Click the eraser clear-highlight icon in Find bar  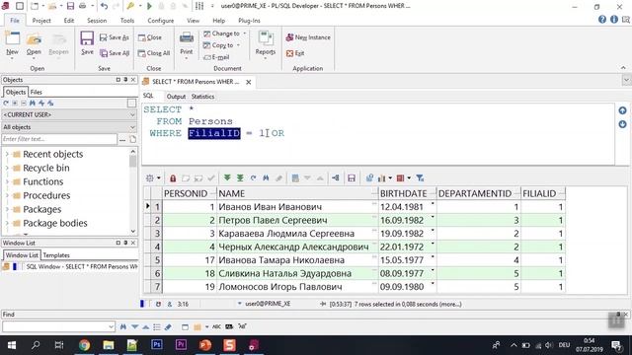(168, 326)
